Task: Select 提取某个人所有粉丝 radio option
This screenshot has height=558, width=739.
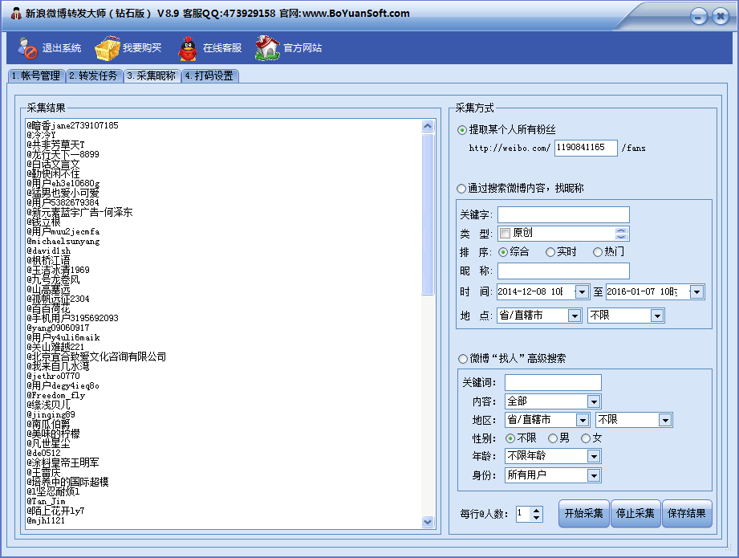Action: [x=462, y=130]
